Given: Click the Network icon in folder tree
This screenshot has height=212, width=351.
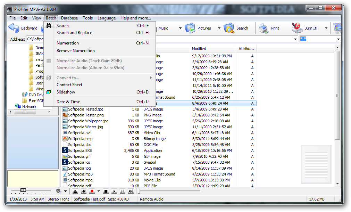Looking at the screenshot, I should [x=18, y=106].
